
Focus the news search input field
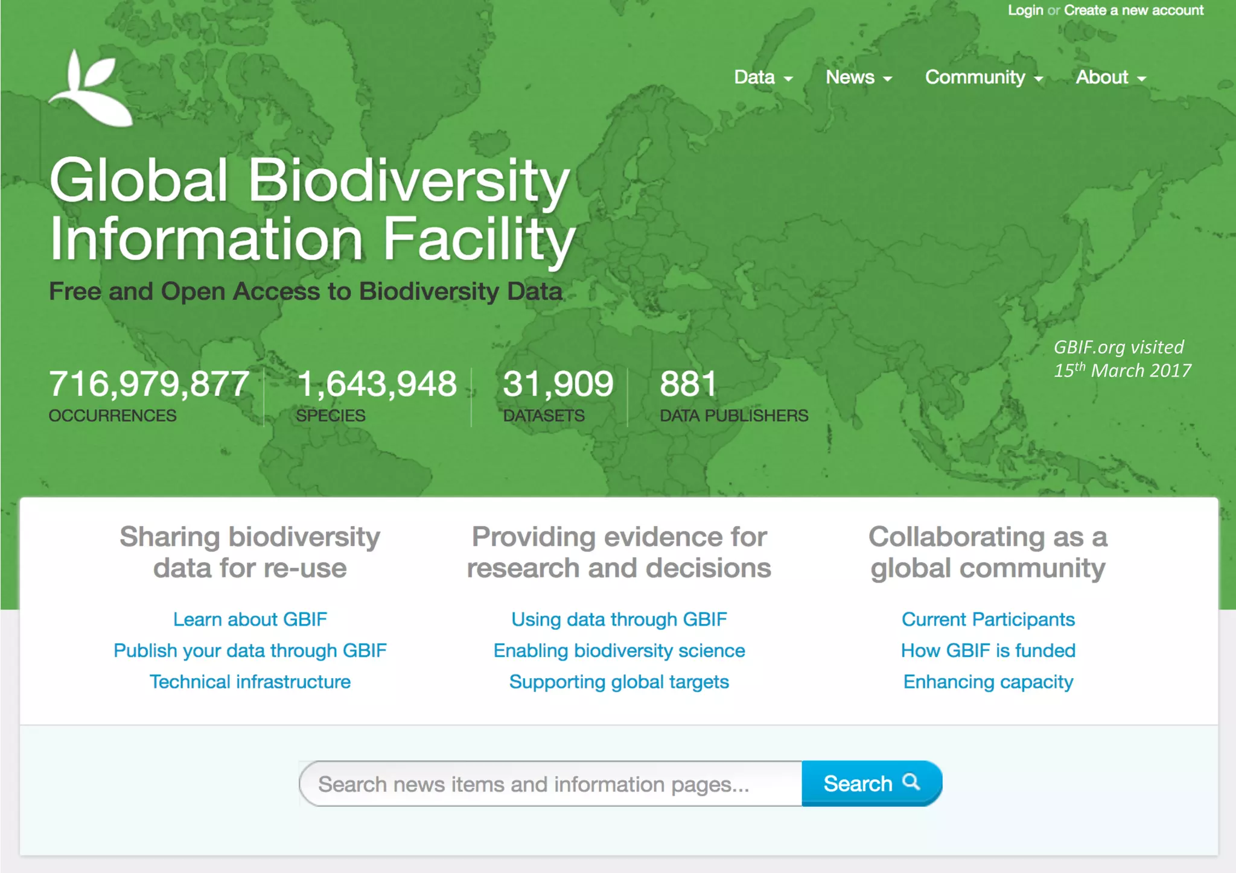(549, 784)
